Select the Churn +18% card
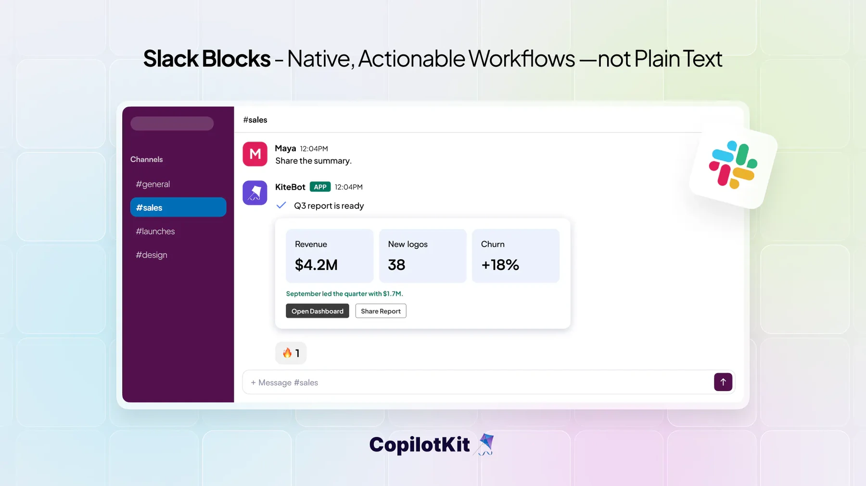 [516, 255]
